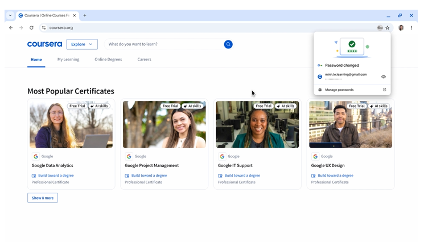This screenshot has width=424, height=244.
Task: Go back with the browser back arrow
Action: tap(11, 27)
